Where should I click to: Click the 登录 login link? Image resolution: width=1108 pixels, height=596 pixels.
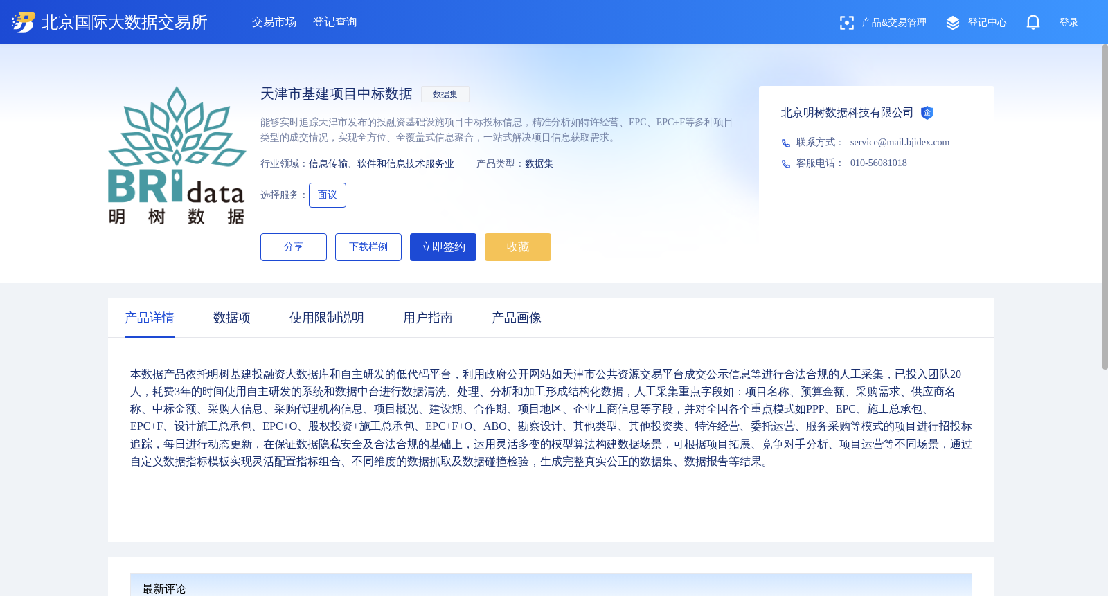pos(1069,23)
